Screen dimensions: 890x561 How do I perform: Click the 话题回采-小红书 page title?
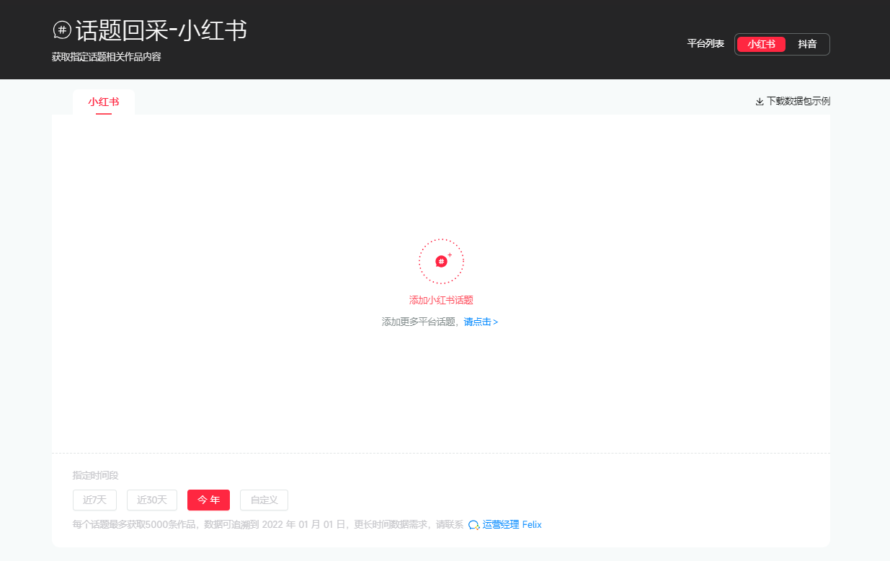tap(161, 30)
